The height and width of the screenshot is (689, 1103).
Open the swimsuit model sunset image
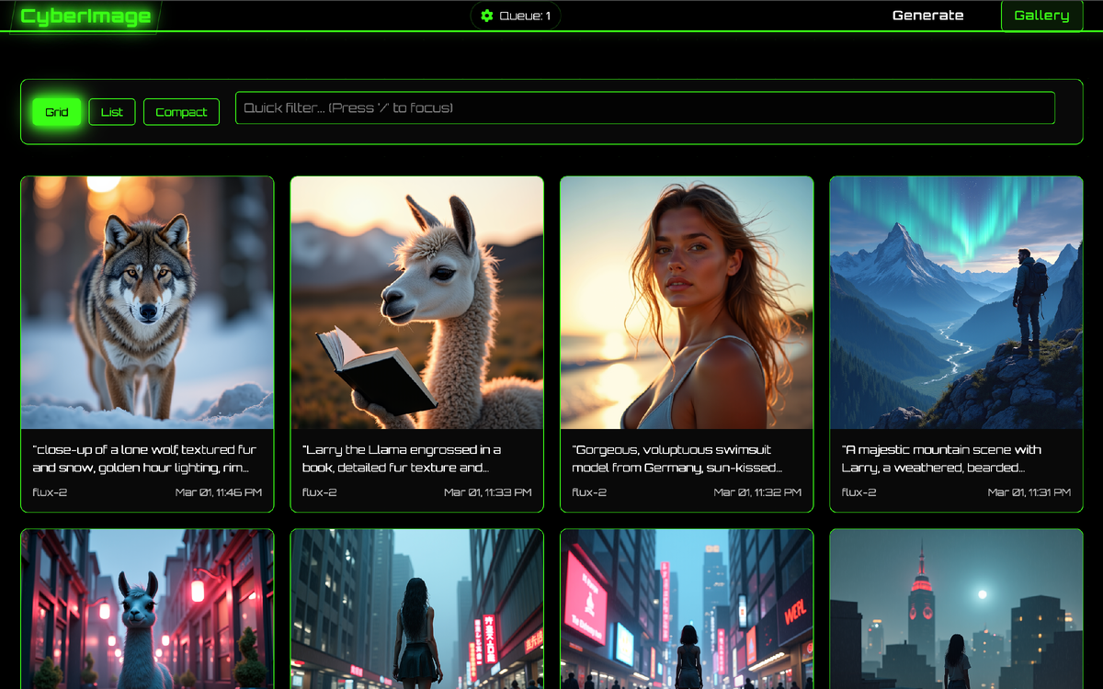[x=687, y=302]
